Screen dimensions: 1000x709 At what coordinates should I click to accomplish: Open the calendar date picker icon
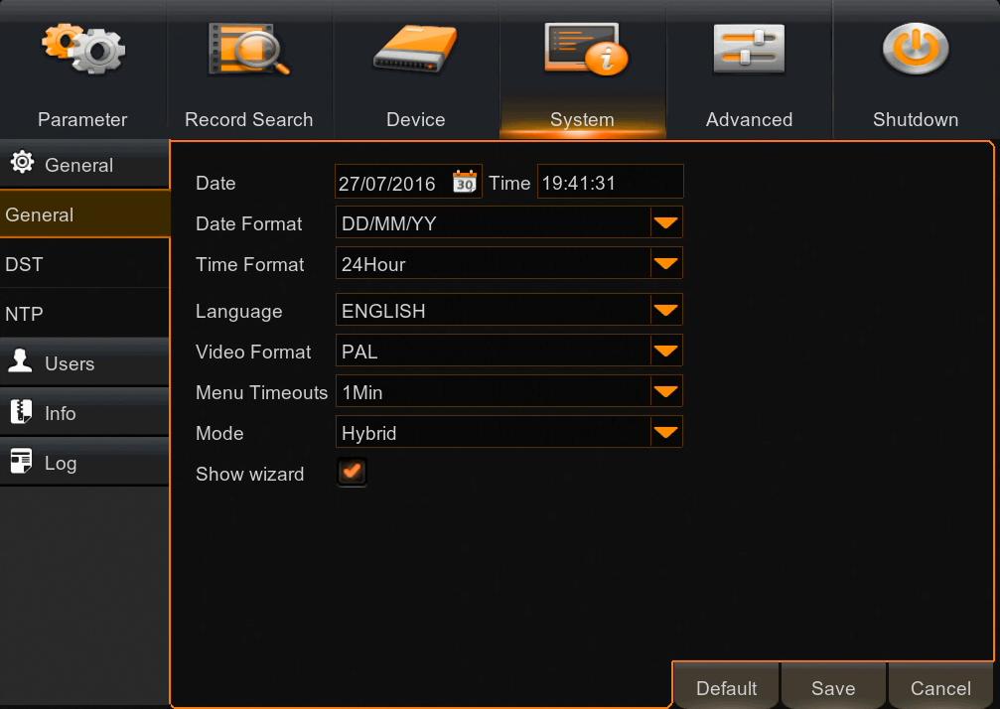[465, 183]
